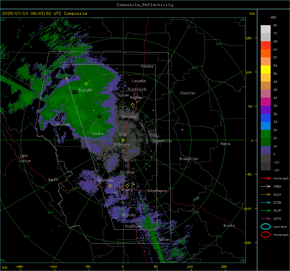Click the 'km' unit label at top right

pyautogui.click(x=252, y=14)
